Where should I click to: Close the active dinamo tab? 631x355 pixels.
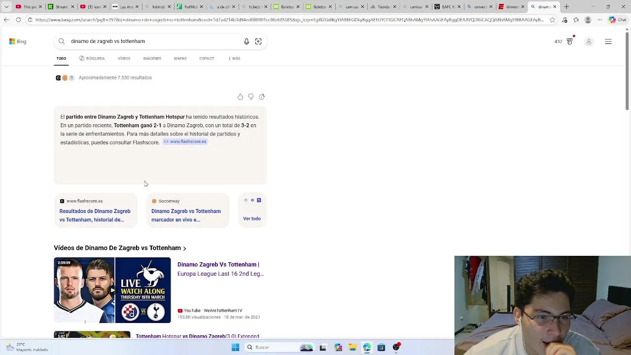pos(555,7)
